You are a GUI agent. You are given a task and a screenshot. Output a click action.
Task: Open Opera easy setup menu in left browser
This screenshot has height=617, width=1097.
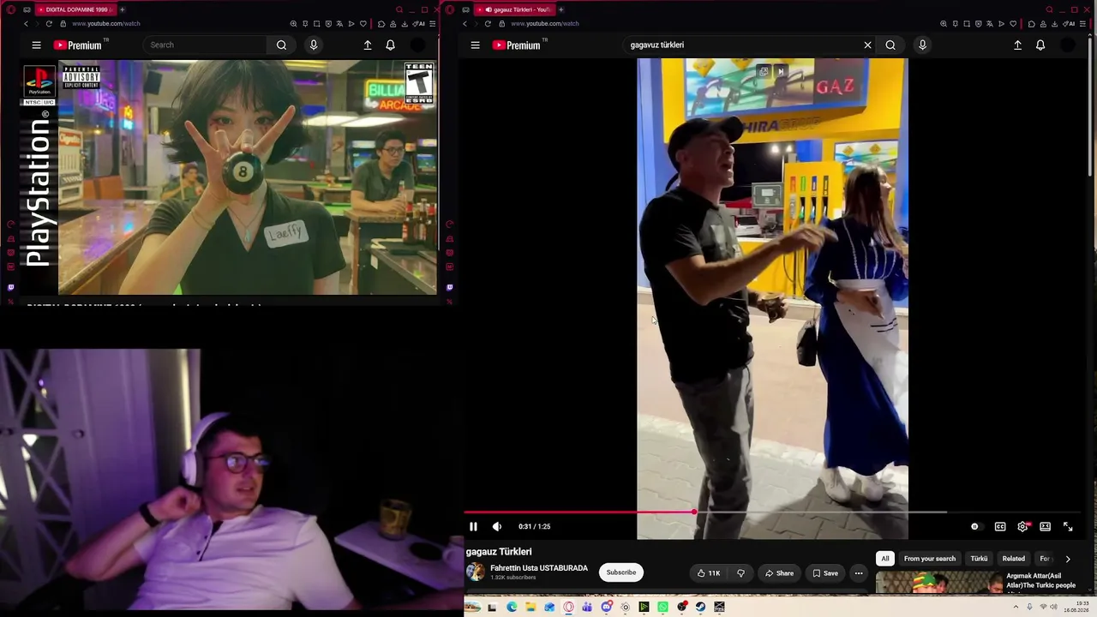pyautogui.click(x=432, y=24)
